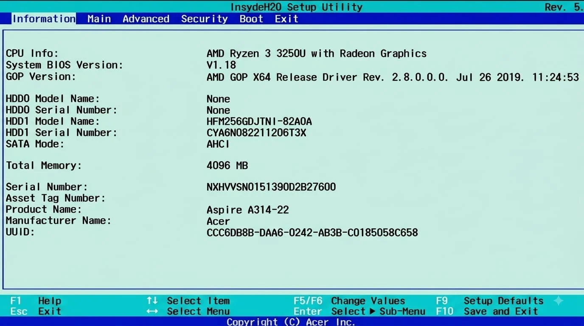Click the up-down arrows Select Item icon
The width and height of the screenshot is (584, 326).
click(152, 301)
